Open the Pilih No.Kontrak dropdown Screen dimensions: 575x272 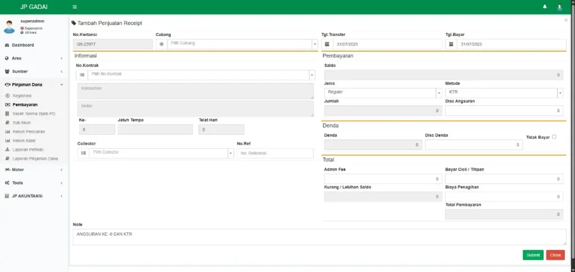pyautogui.click(x=202, y=75)
